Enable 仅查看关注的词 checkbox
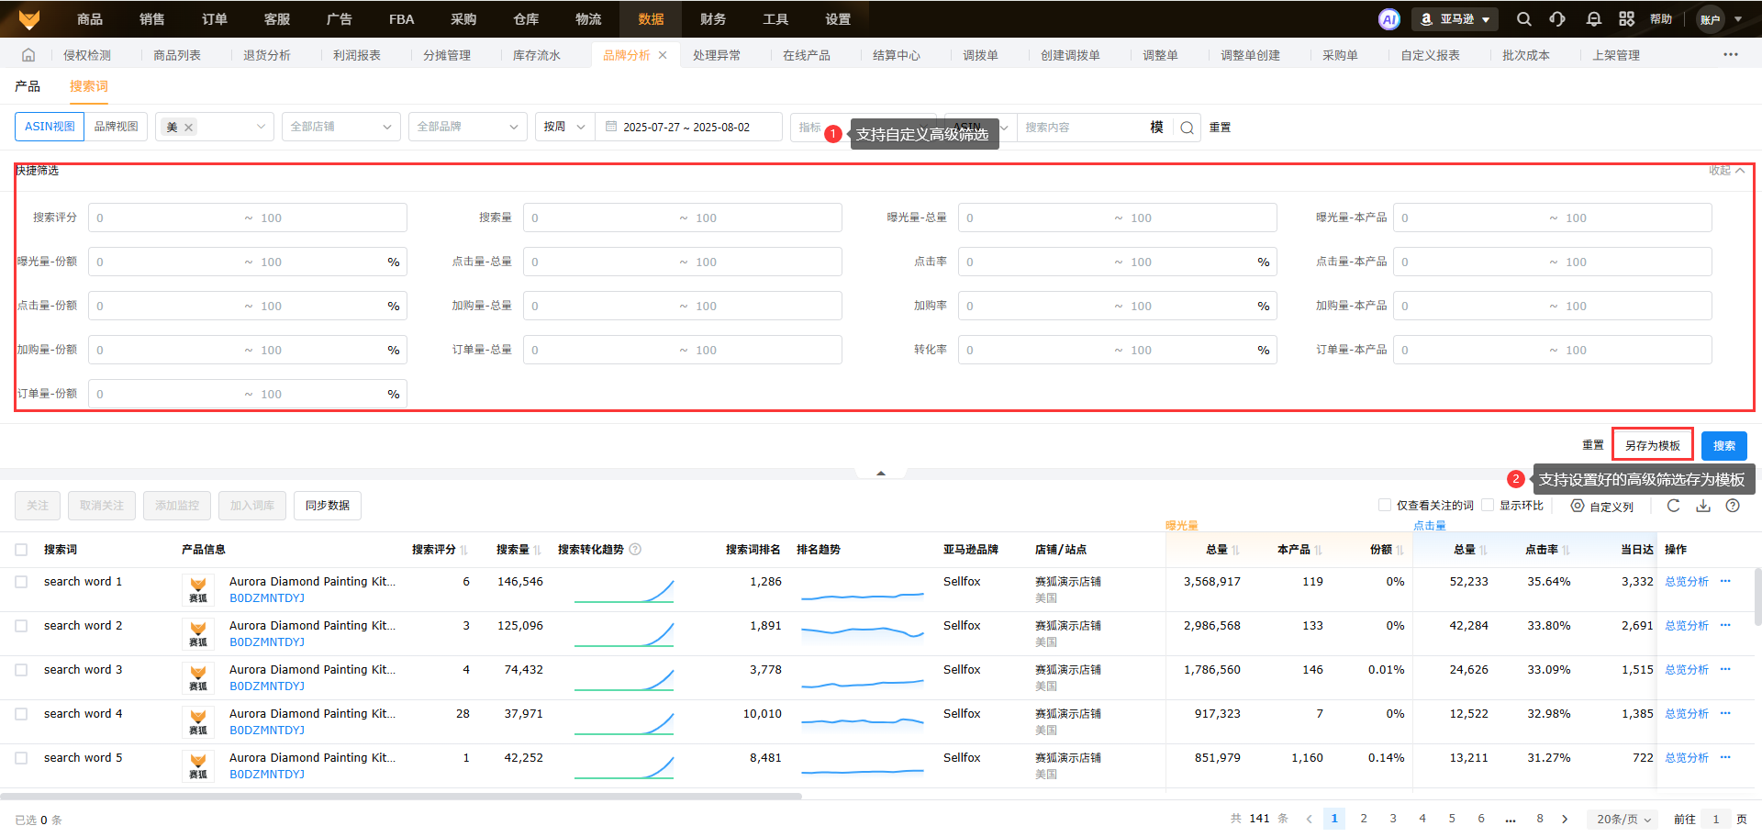1762x837 pixels. (1385, 506)
